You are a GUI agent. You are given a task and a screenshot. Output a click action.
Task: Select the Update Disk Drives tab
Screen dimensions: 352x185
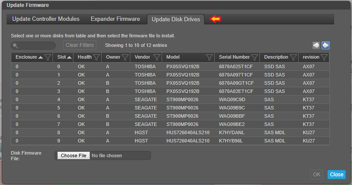(176, 20)
